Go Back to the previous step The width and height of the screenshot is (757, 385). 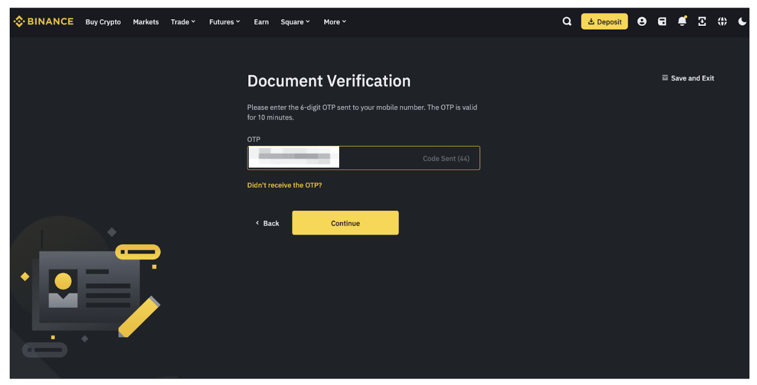[268, 223]
